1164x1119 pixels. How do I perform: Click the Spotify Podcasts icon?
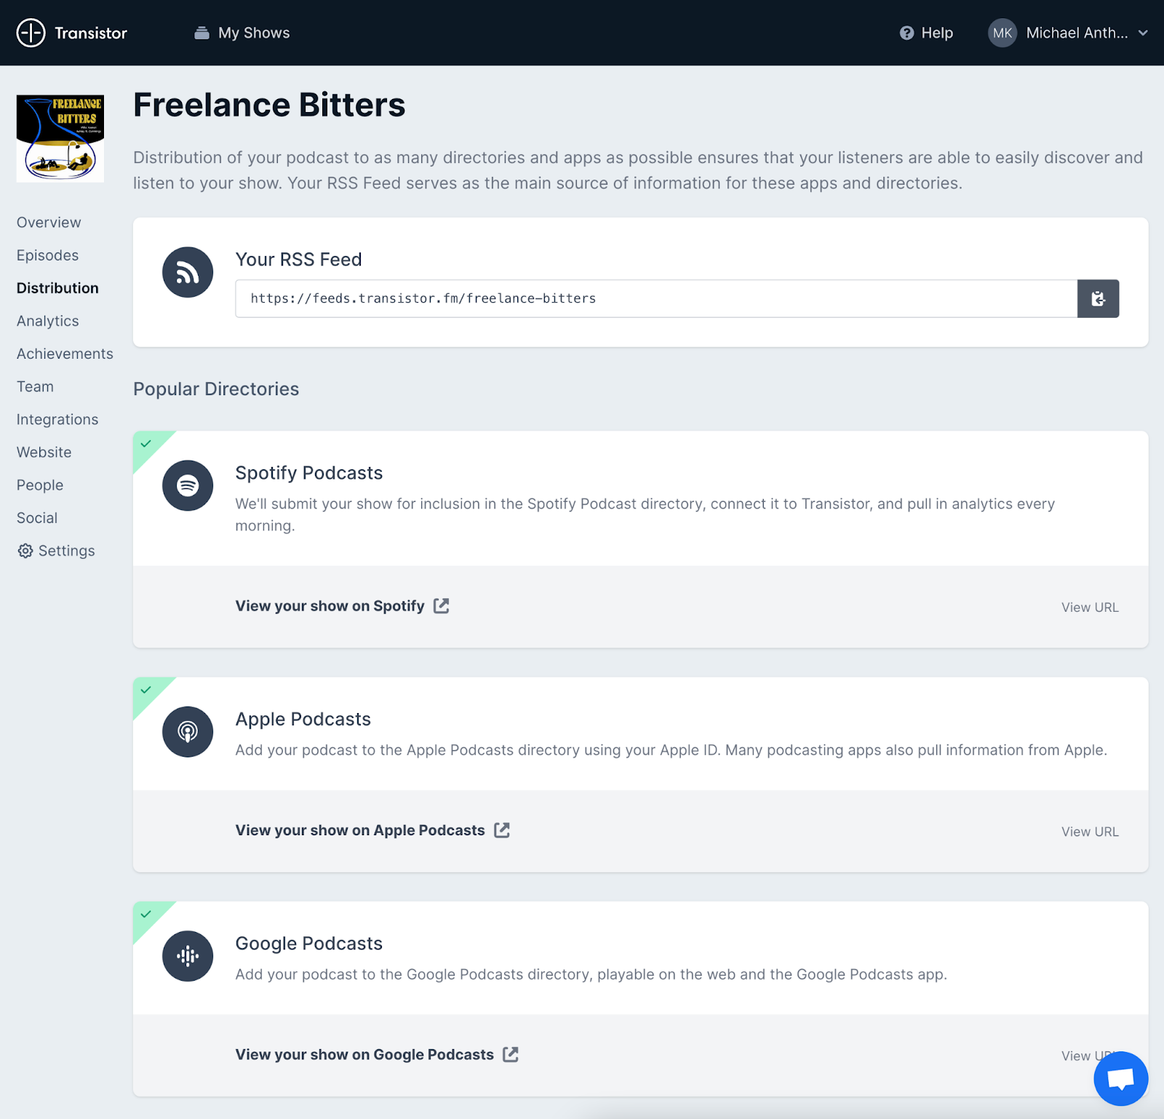188,485
